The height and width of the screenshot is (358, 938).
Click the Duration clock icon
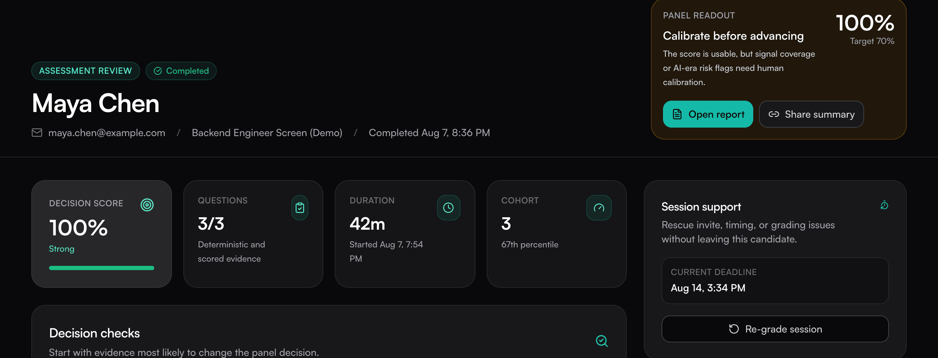tap(448, 208)
